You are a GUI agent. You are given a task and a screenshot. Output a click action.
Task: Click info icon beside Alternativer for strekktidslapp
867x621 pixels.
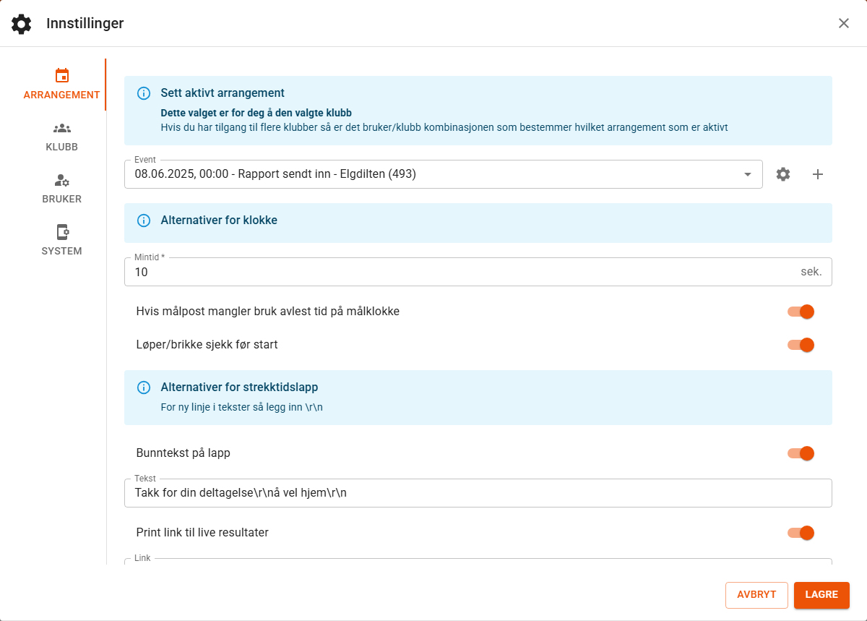[144, 387]
